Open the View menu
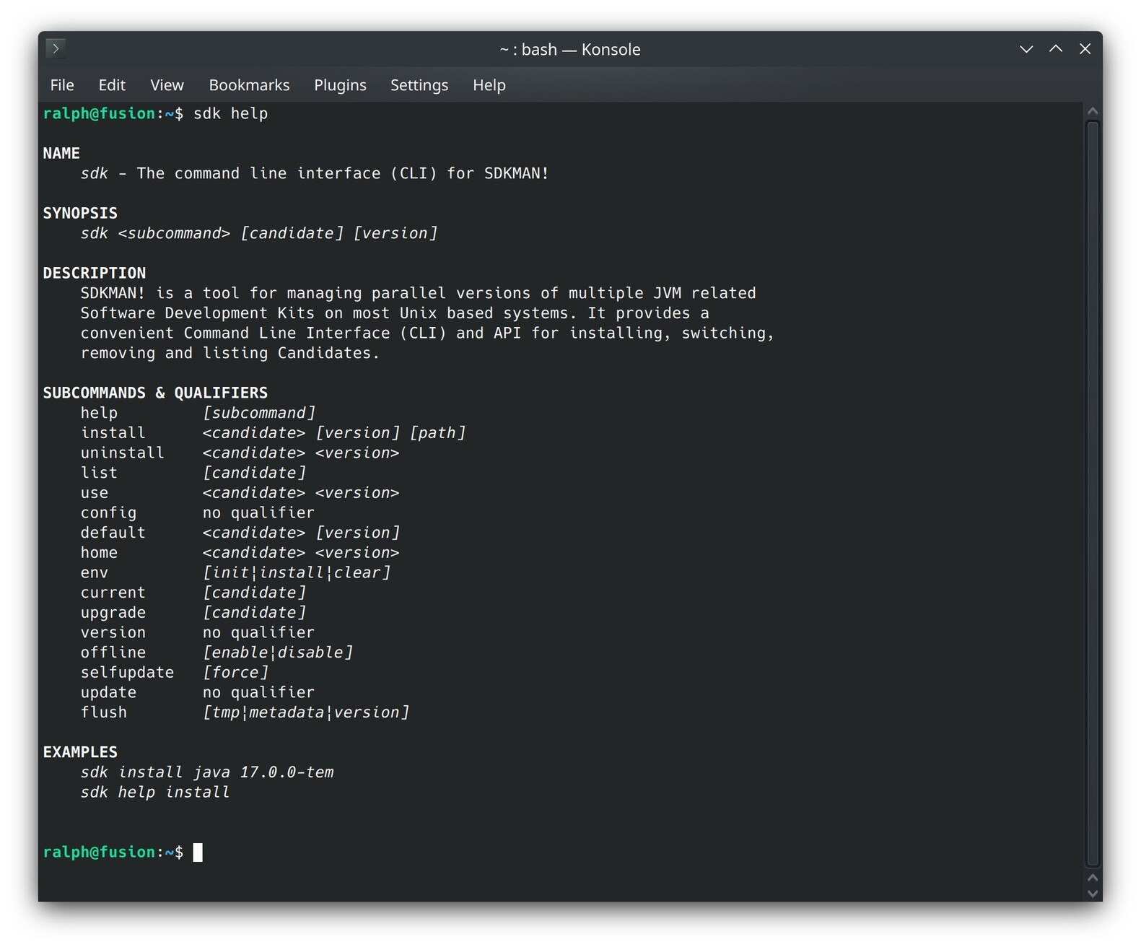This screenshot has width=1141, height=947. pyautogui.click(x=167, y=85)
